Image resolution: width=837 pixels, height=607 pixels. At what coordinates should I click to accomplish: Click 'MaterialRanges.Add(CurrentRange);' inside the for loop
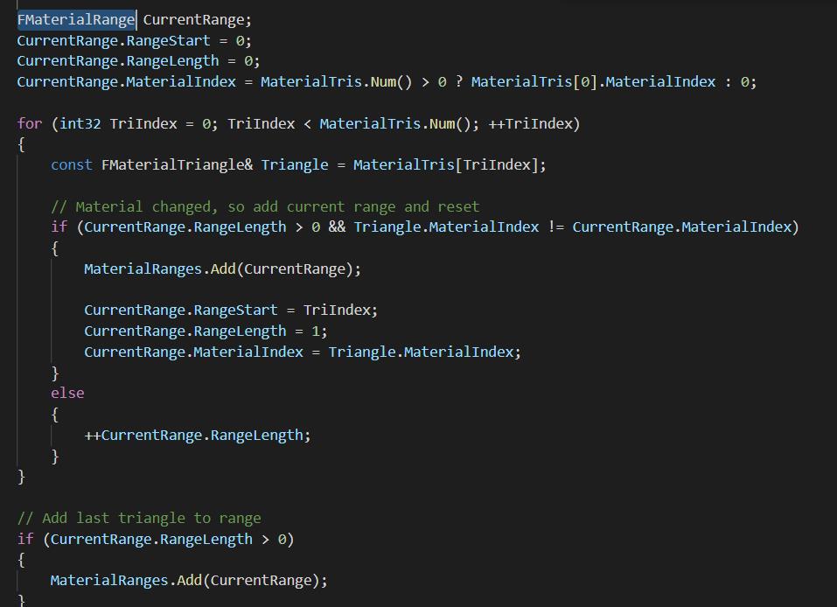click(x=223, y=269)
